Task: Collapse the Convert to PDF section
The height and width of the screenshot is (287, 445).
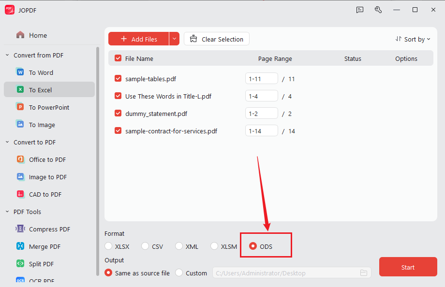Action: (x=7, y=142)
